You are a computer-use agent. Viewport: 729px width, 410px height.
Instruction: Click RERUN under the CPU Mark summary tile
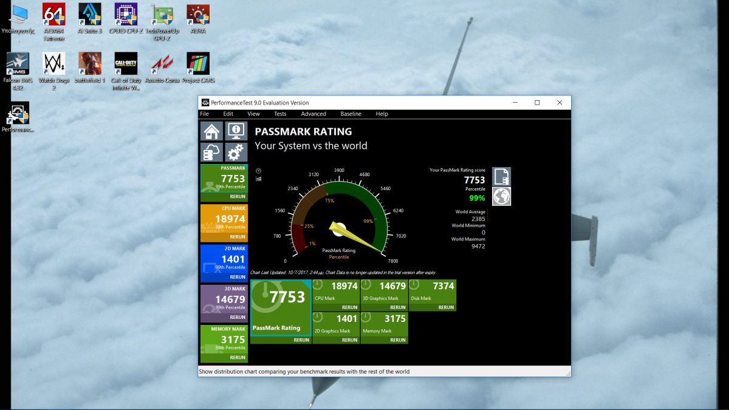tap(349, 307)
